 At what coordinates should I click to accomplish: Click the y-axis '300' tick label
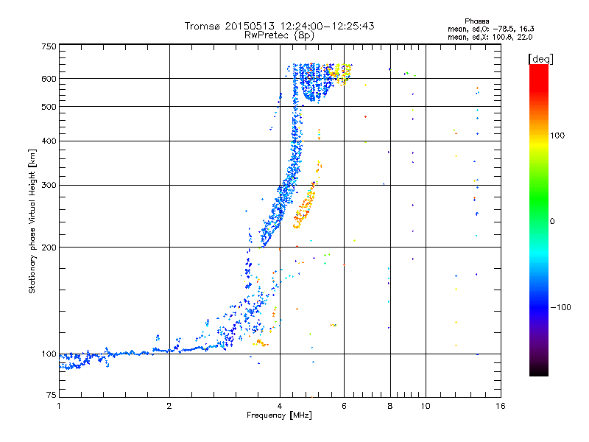[x=49, y=185]
